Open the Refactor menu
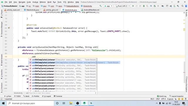The image size is (188, 106). click(43, 2)
